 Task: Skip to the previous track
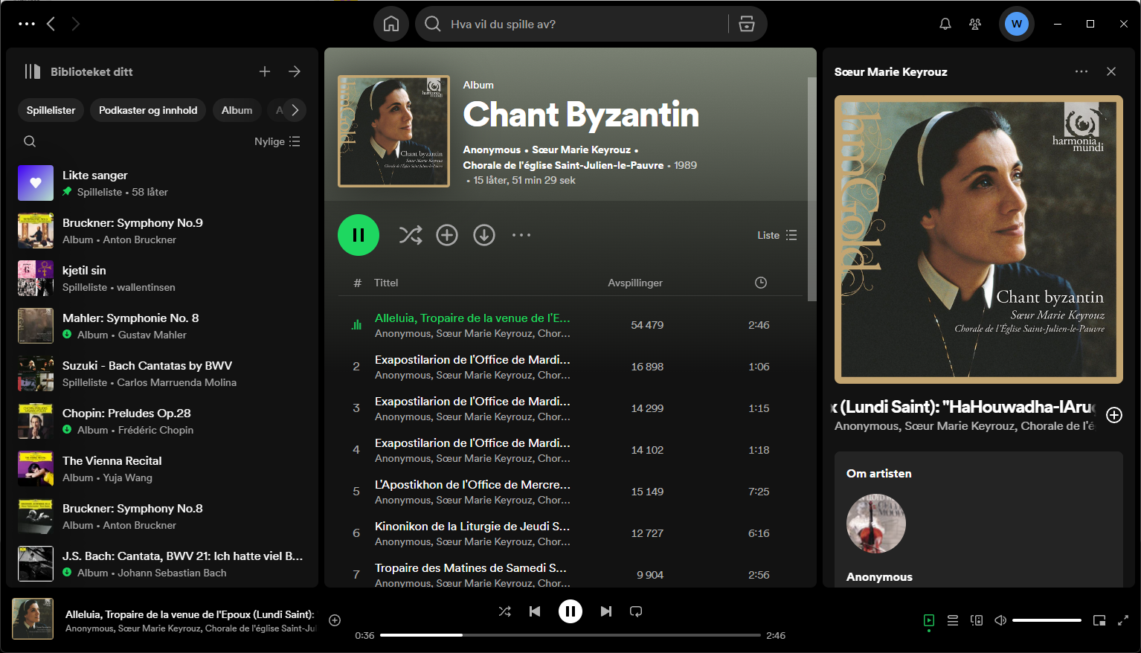535,611
